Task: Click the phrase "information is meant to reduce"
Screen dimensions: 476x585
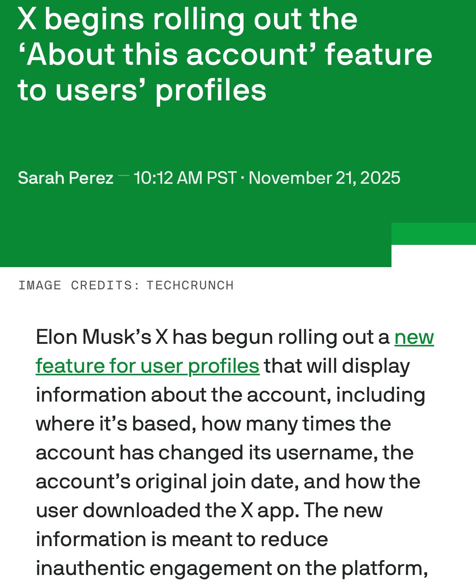Action: tap(182, 539)
